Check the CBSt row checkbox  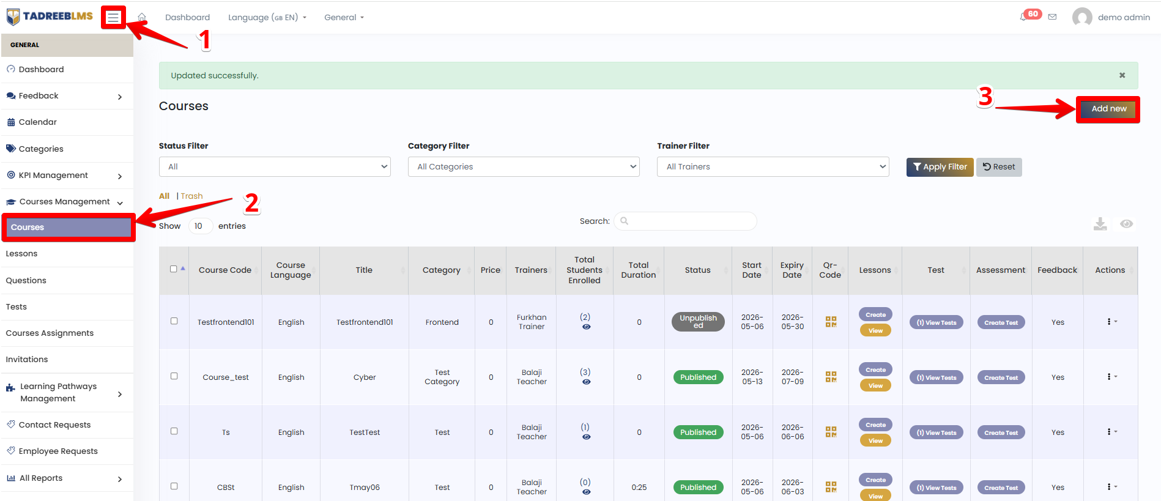(174, 486)
